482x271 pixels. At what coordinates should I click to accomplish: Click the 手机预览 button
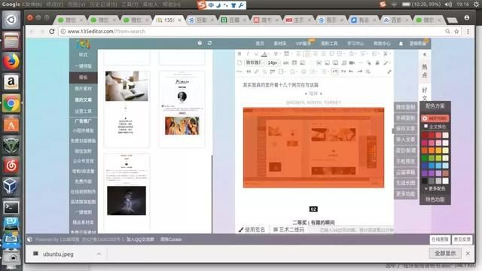tap(405, 161)
